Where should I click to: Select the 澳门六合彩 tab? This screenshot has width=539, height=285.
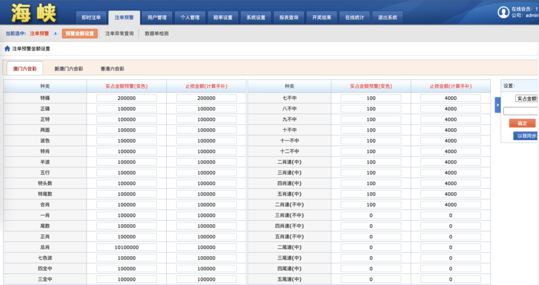coord(25,69)
